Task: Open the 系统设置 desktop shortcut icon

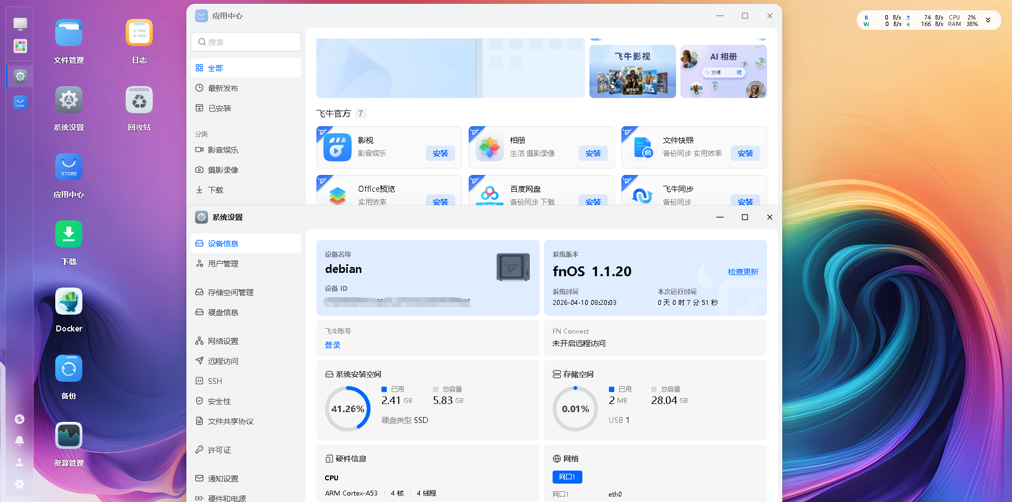Action: [x=69, y=100]
